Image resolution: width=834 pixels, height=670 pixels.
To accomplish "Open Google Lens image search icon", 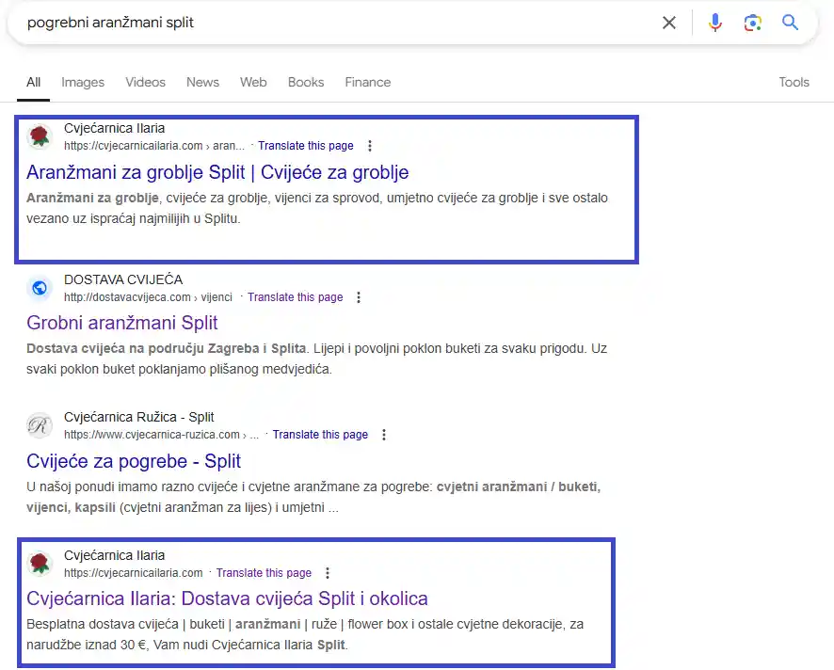I will point(752,23).
